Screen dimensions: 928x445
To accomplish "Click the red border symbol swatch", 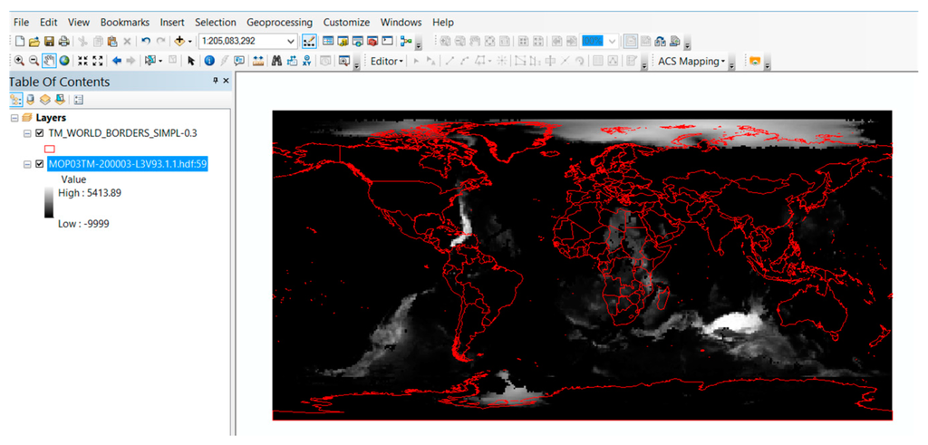I will point(51,149).
